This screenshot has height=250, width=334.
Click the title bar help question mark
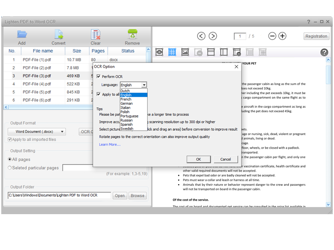(x=309, y=22)
